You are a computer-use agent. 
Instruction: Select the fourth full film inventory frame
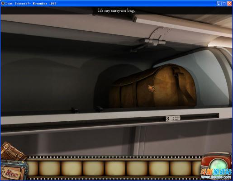coord(115,168)
